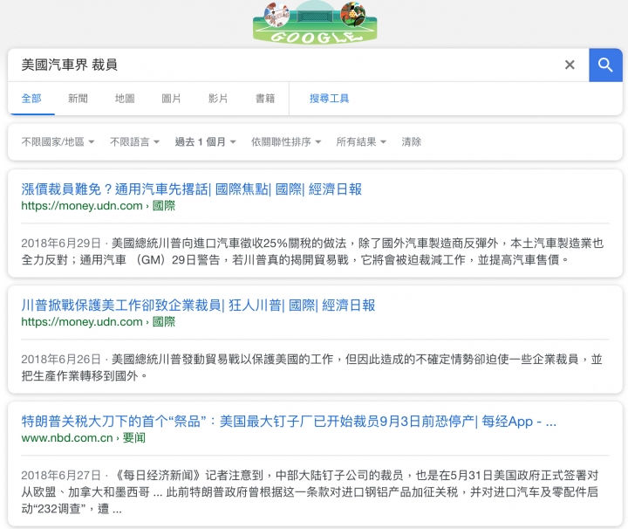Click the www.nbd.com.cn › 要闻 URL
628x529 pixels.
click(x=84, y=438)
